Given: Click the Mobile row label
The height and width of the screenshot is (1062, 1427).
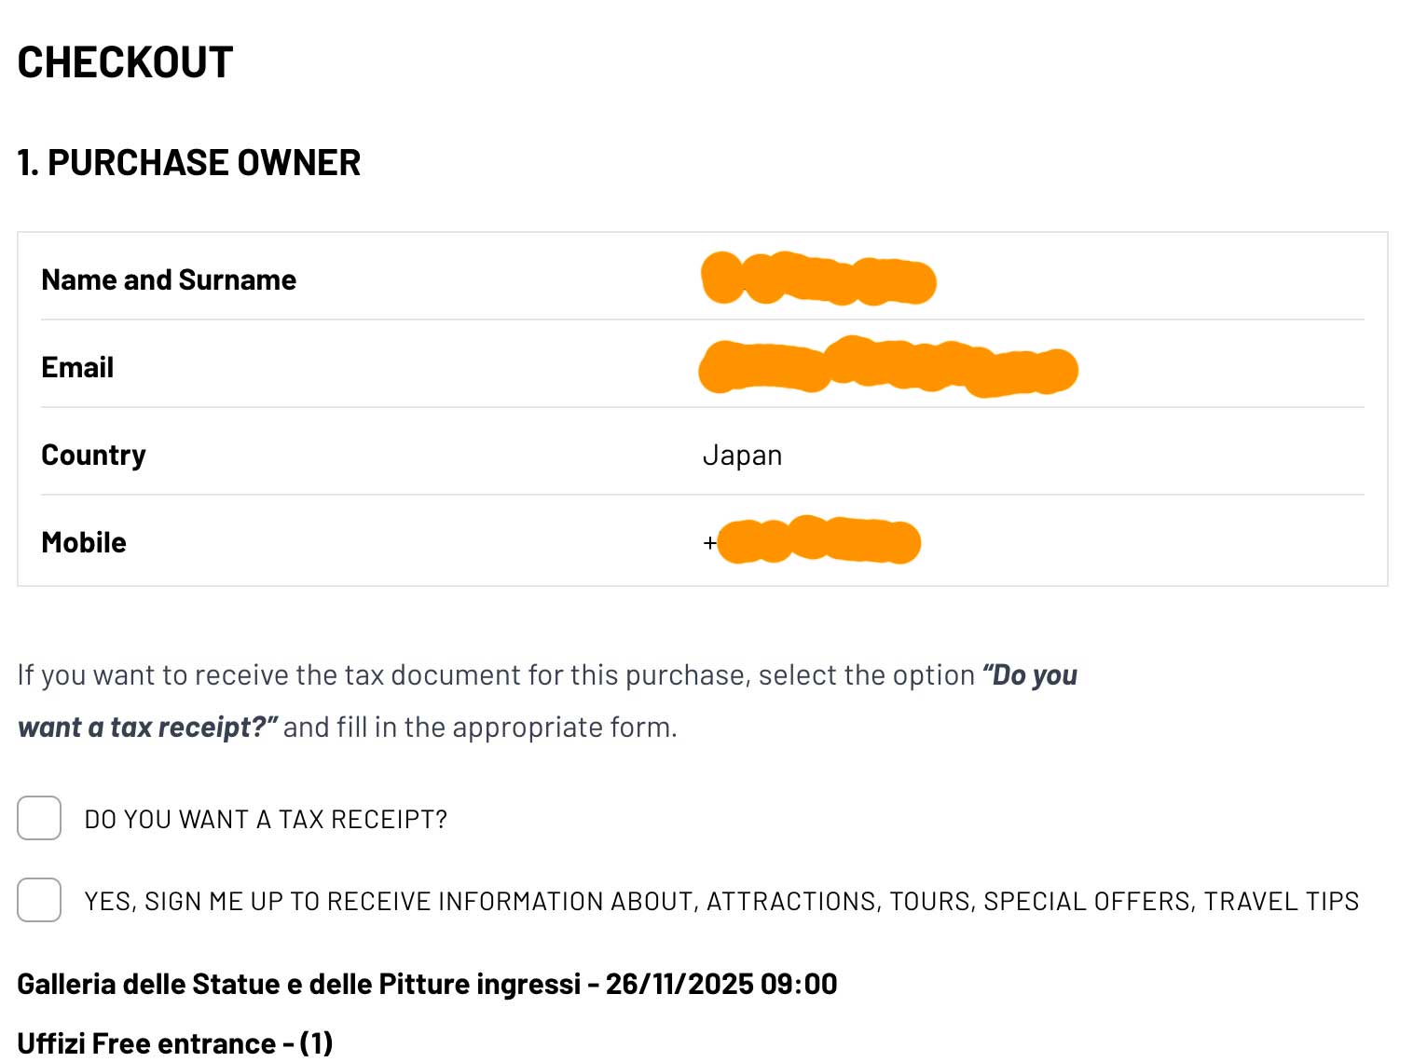Looking at the screenshot, I should [x=84, y=542].
